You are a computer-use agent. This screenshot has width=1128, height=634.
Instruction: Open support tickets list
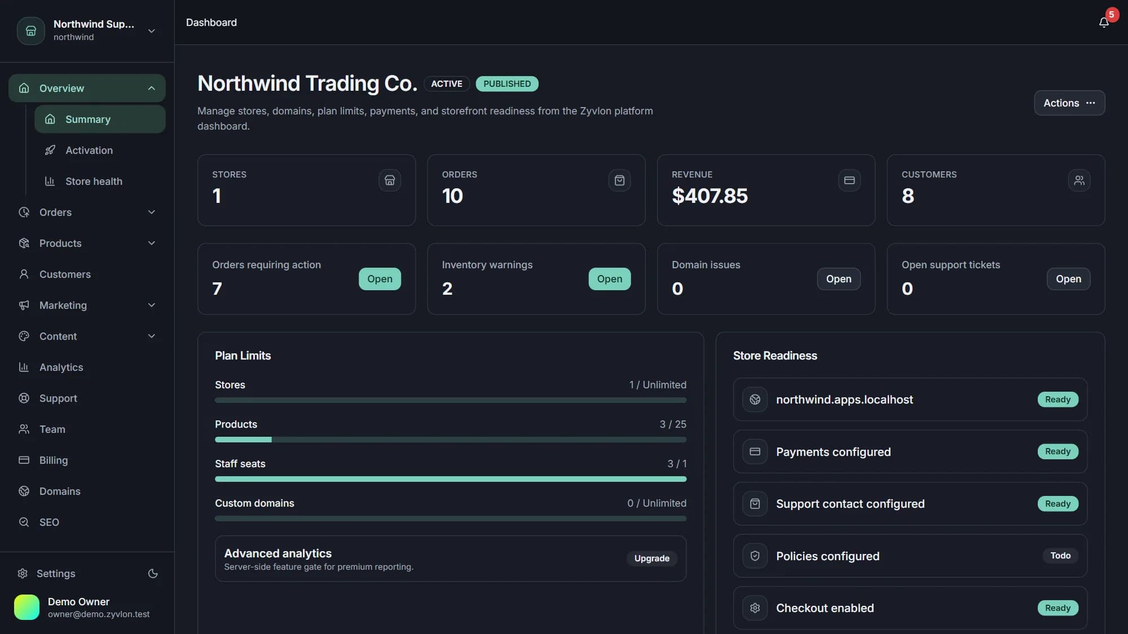(x=1068, y=279)
